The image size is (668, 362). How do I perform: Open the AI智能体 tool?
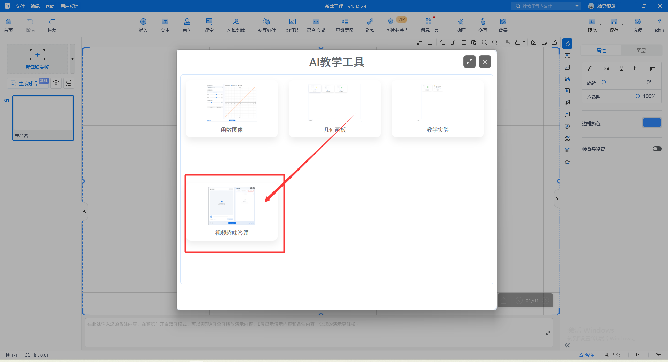pyautogui.click(x=236, y=25)
